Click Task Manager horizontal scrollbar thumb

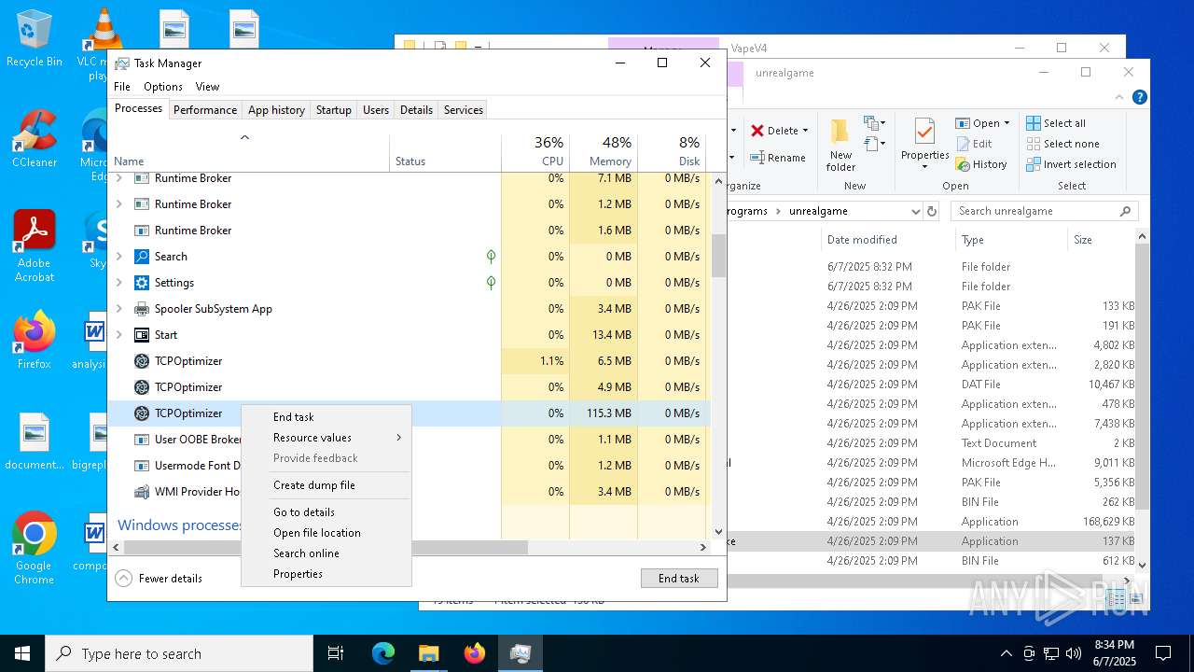(326, 548)
